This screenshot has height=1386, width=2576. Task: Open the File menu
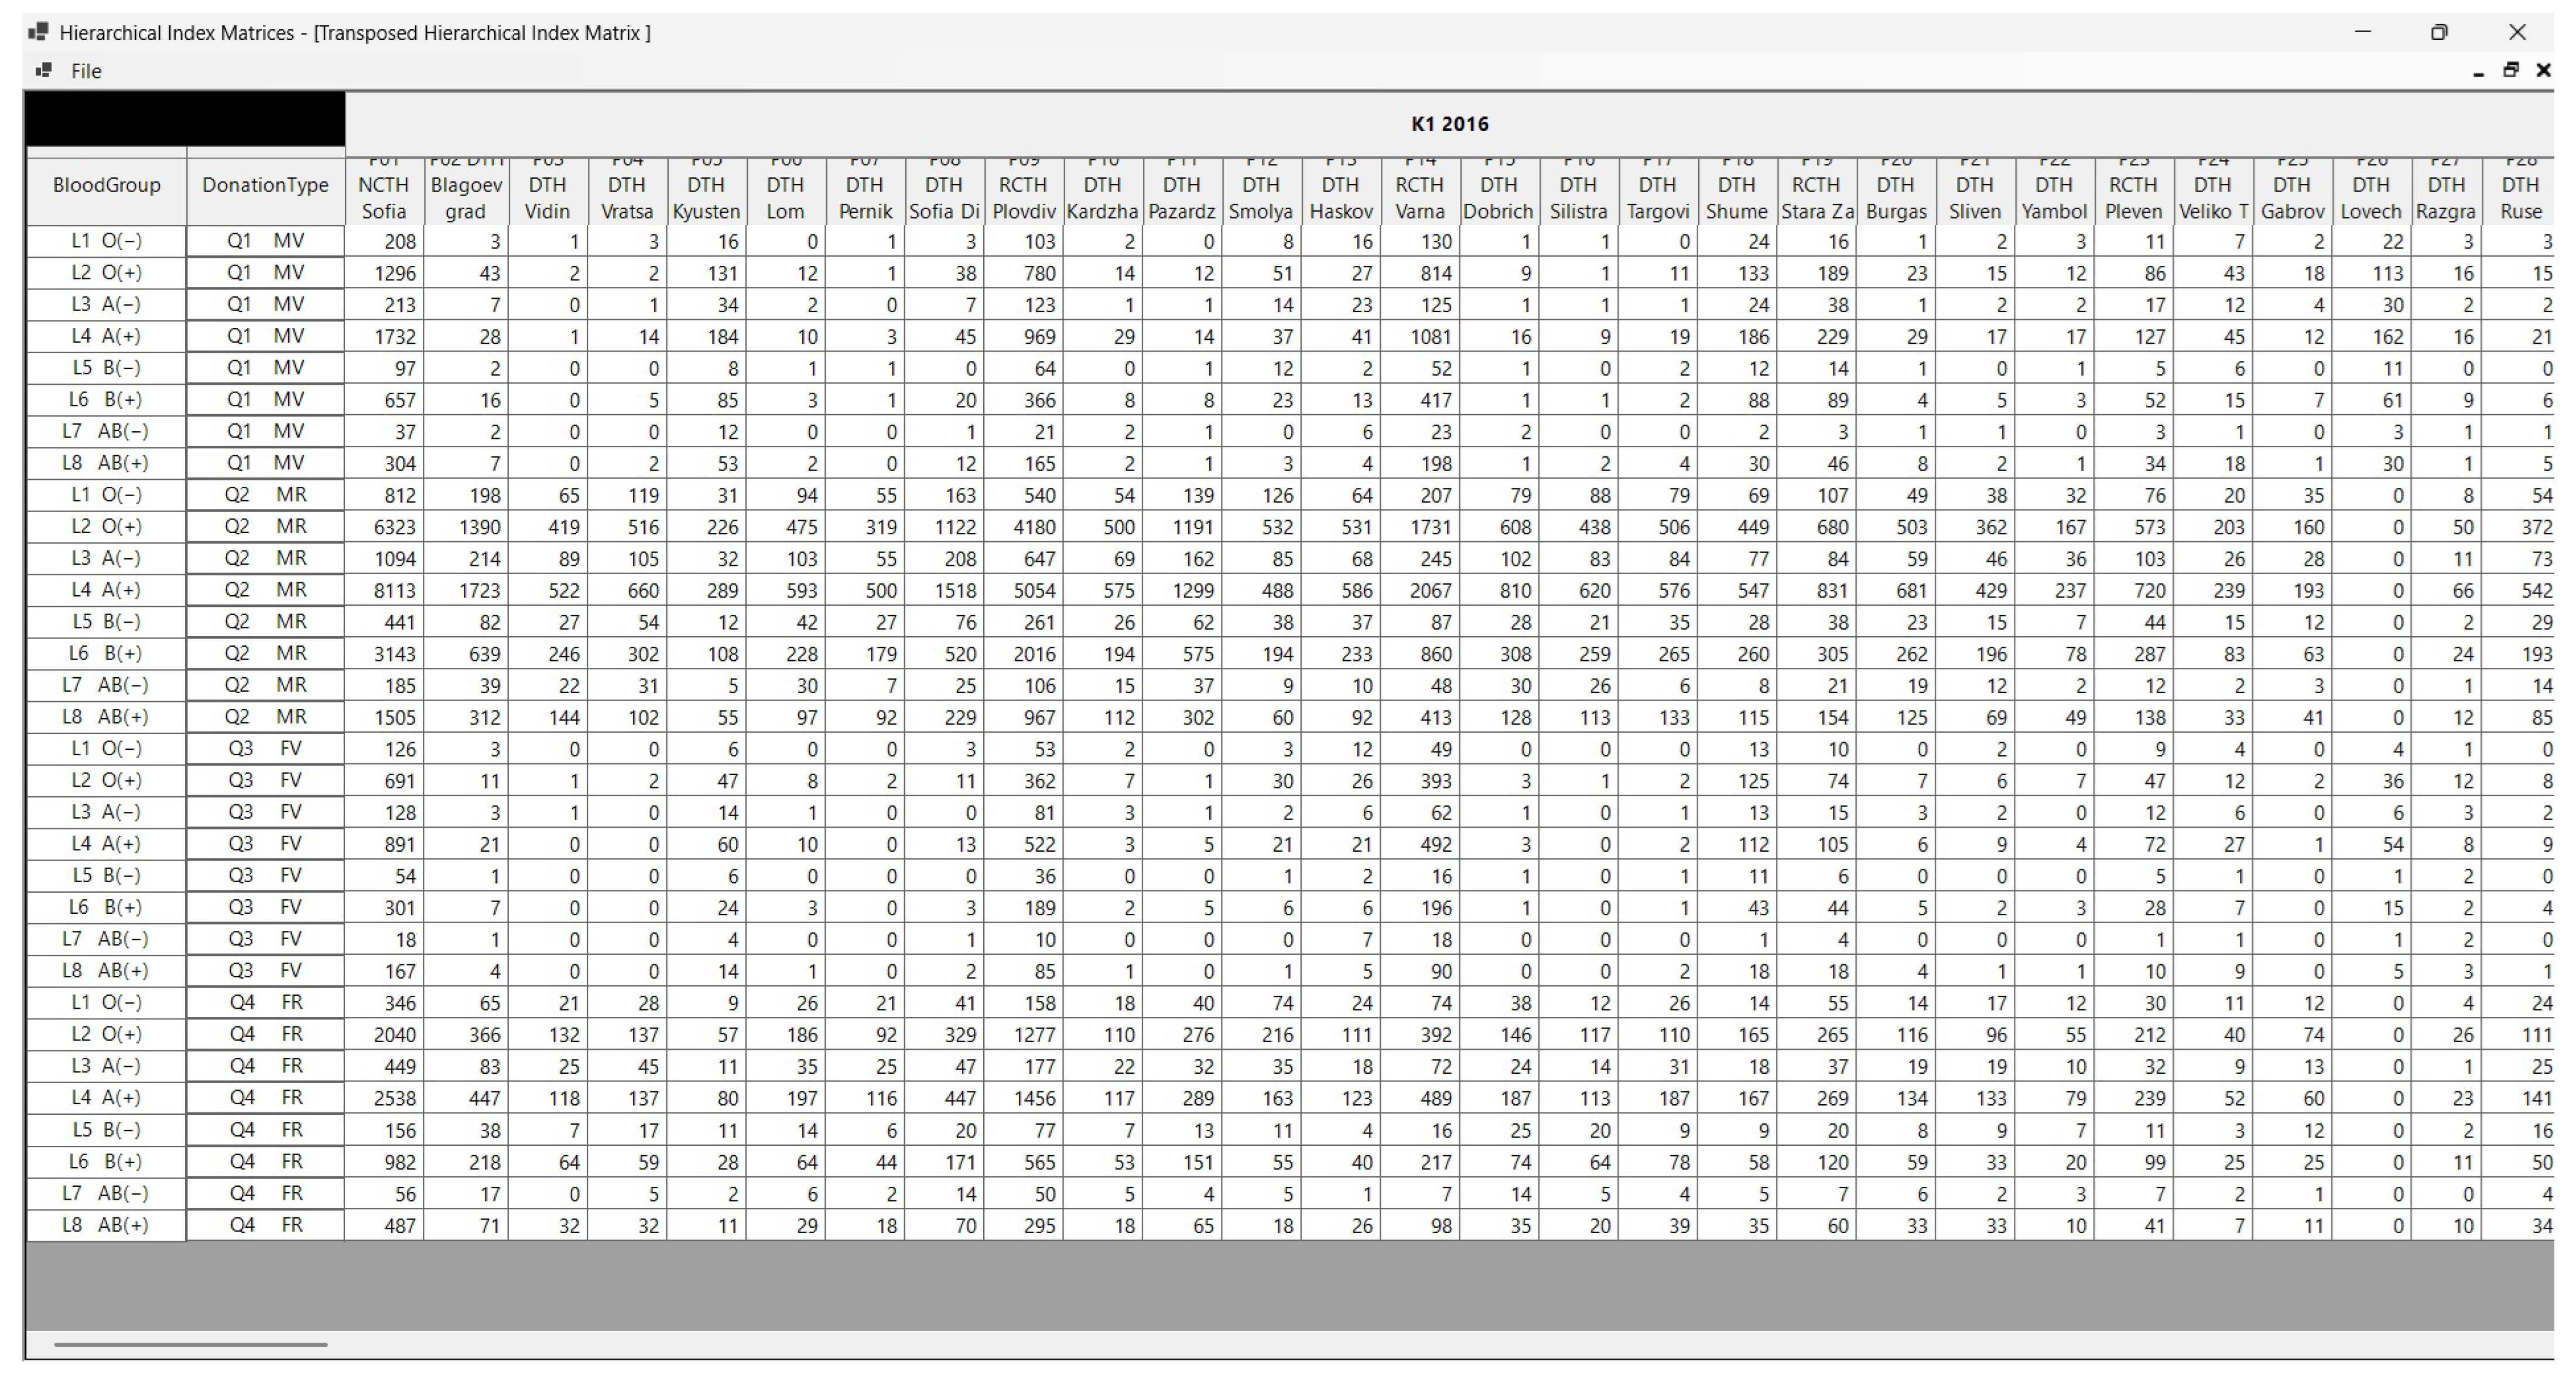(x=85, y=71)
